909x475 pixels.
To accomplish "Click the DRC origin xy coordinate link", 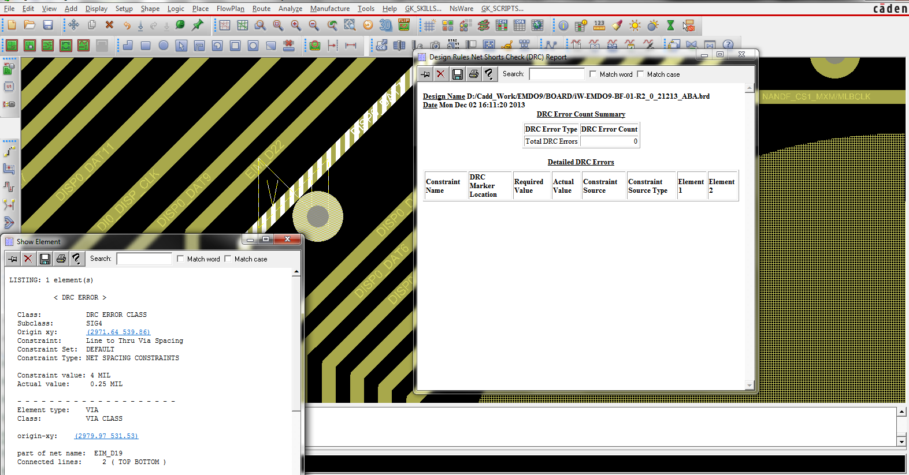I will [118, 332].
